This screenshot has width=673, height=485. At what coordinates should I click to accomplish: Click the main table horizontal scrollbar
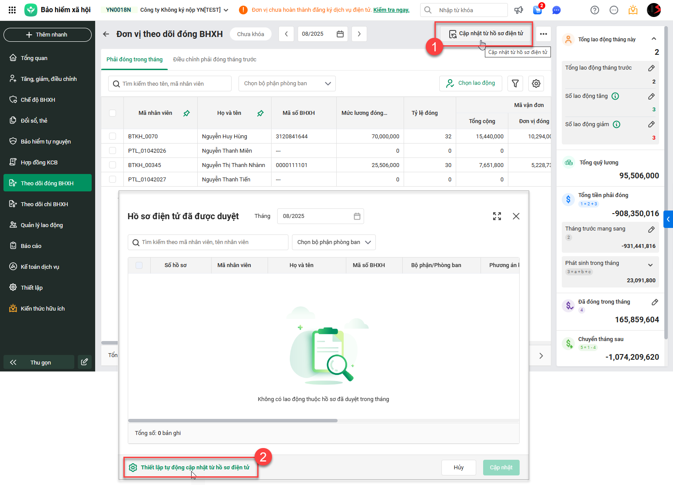(109, 343)
